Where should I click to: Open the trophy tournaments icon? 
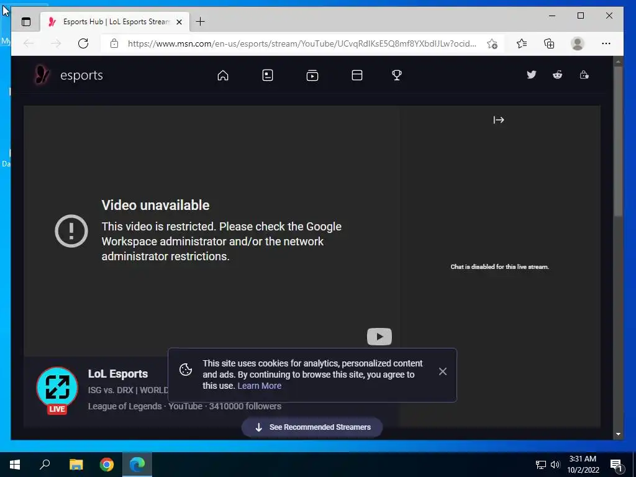point(397,75)
